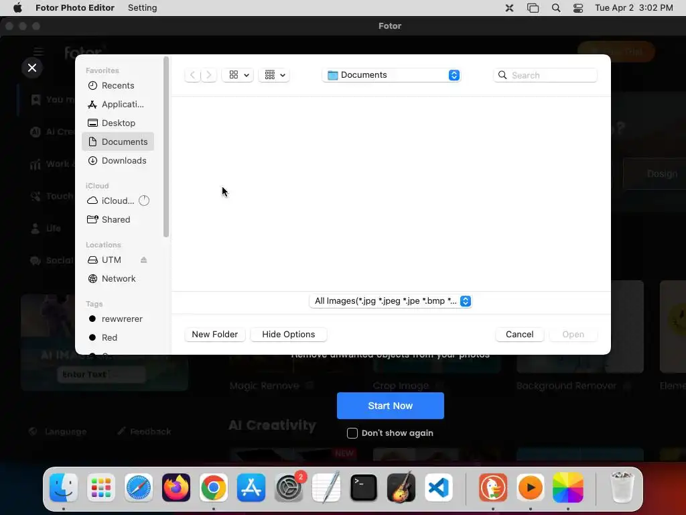
Task: Eject the UTM volume
Action: coord(143,260)
